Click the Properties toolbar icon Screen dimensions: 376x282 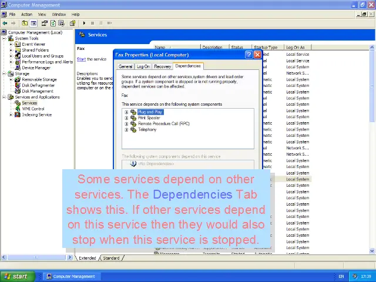(45, 23)
